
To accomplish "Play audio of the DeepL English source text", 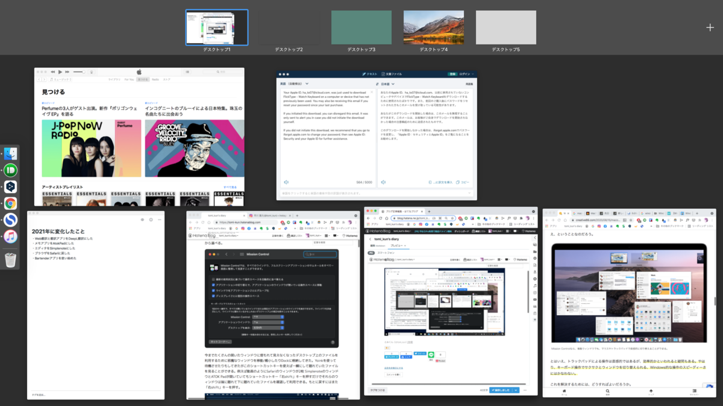I will 286,182.
